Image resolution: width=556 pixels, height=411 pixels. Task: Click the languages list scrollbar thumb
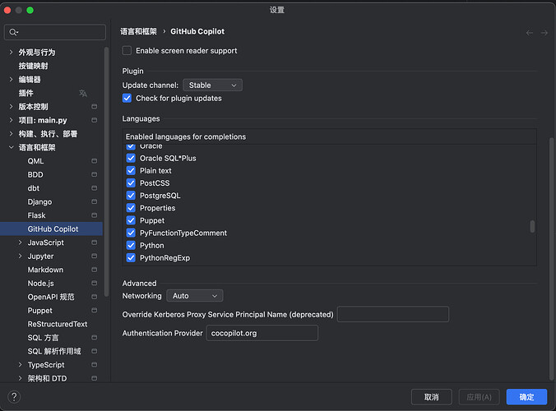[532, 226]
